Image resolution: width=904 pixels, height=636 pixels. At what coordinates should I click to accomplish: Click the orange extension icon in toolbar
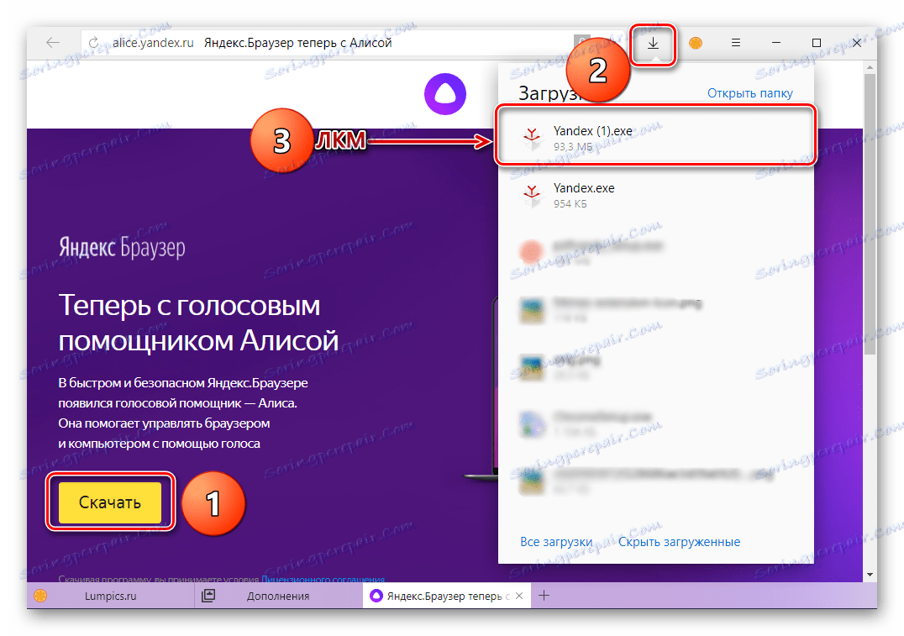coord(696,43)
